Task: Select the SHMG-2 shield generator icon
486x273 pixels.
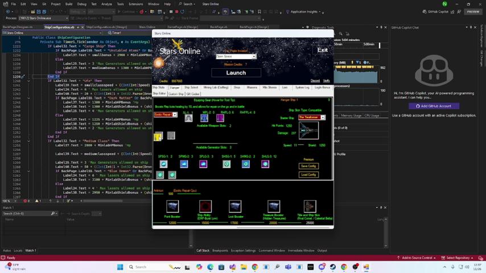Action: tap(246, 164)
